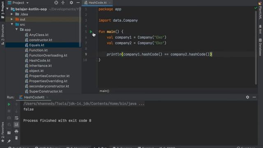Open SuperConstructor.kt file
263x148 pixels.
tap(46, 91)
